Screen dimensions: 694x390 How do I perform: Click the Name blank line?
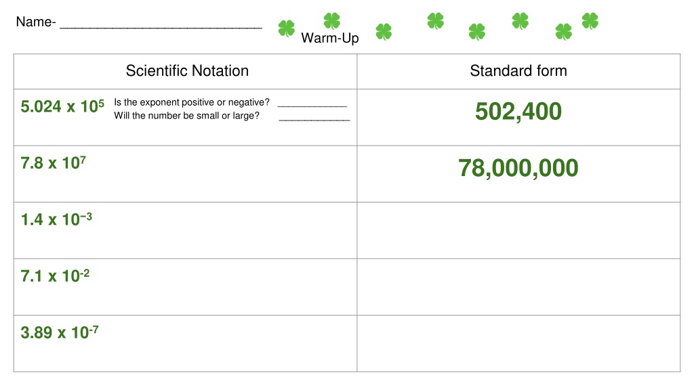pyautogui.click(x=161, y=26)
